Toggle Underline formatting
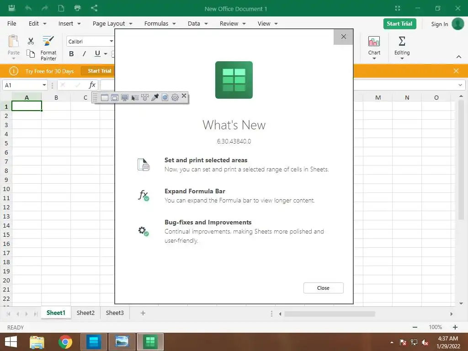This screenshot has height=351, width=468. 97,53
